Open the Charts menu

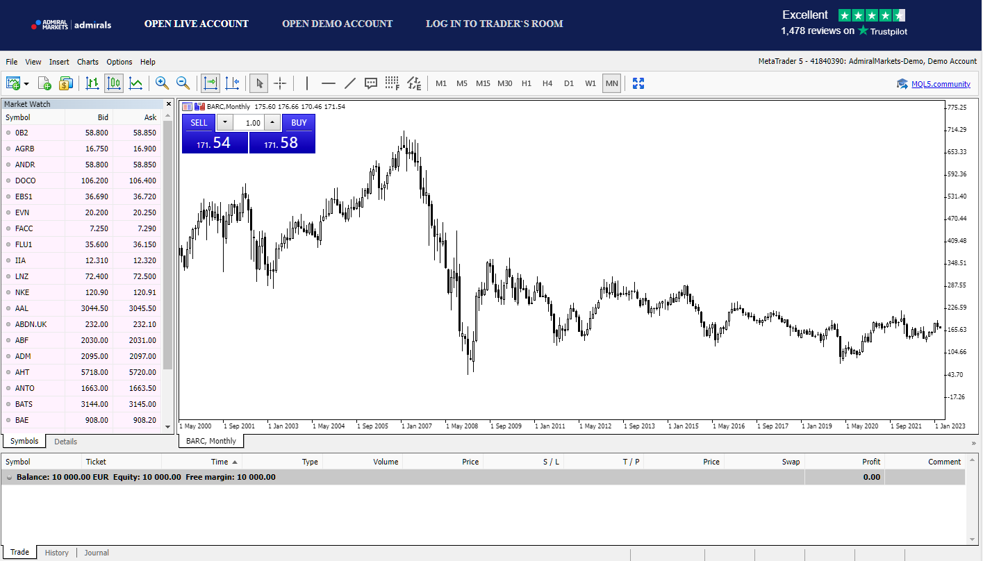[88, 62]
